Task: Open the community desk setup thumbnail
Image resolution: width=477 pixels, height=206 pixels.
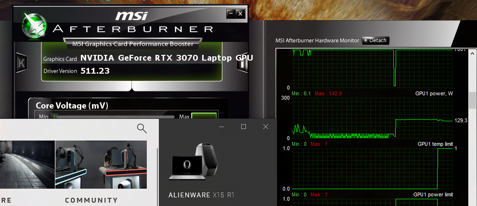Action: pyautogui.click(x=101, y=165)
